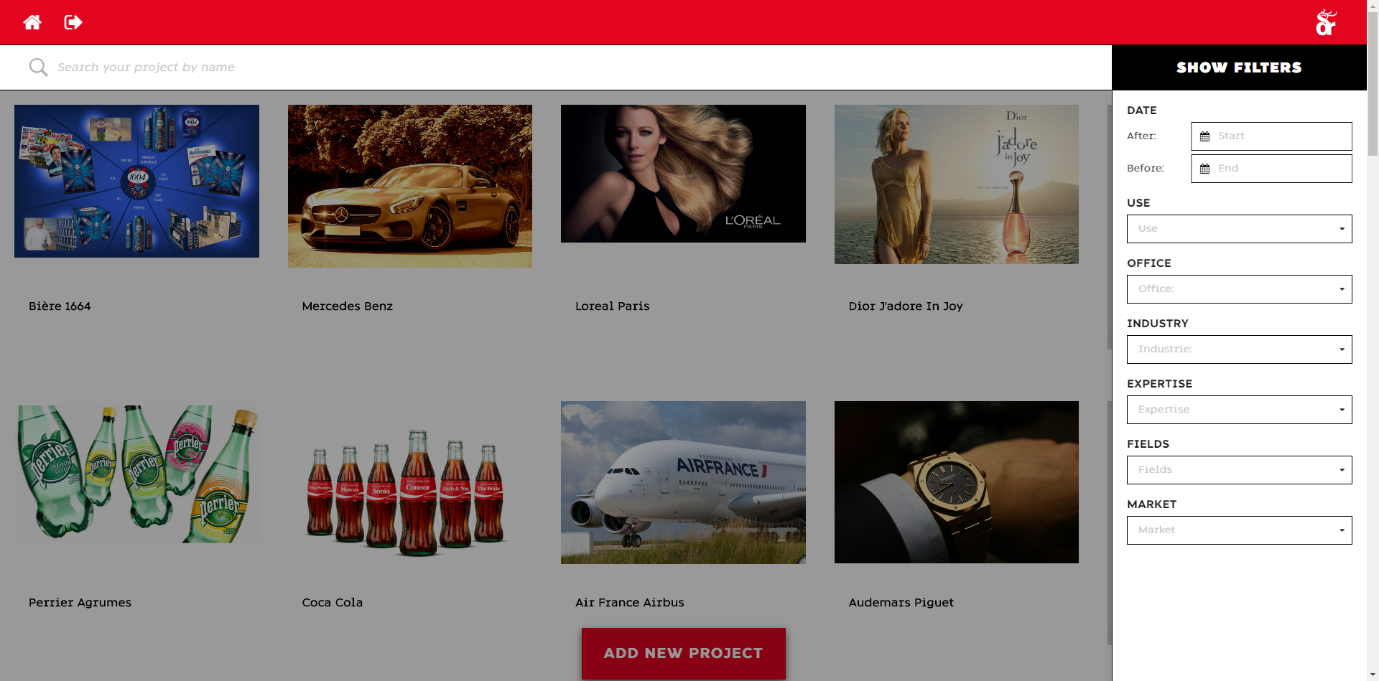This screenshot has width=1379, height=681.
Task: Expand the Office dropdown
Action: (x=1239, y=289)
